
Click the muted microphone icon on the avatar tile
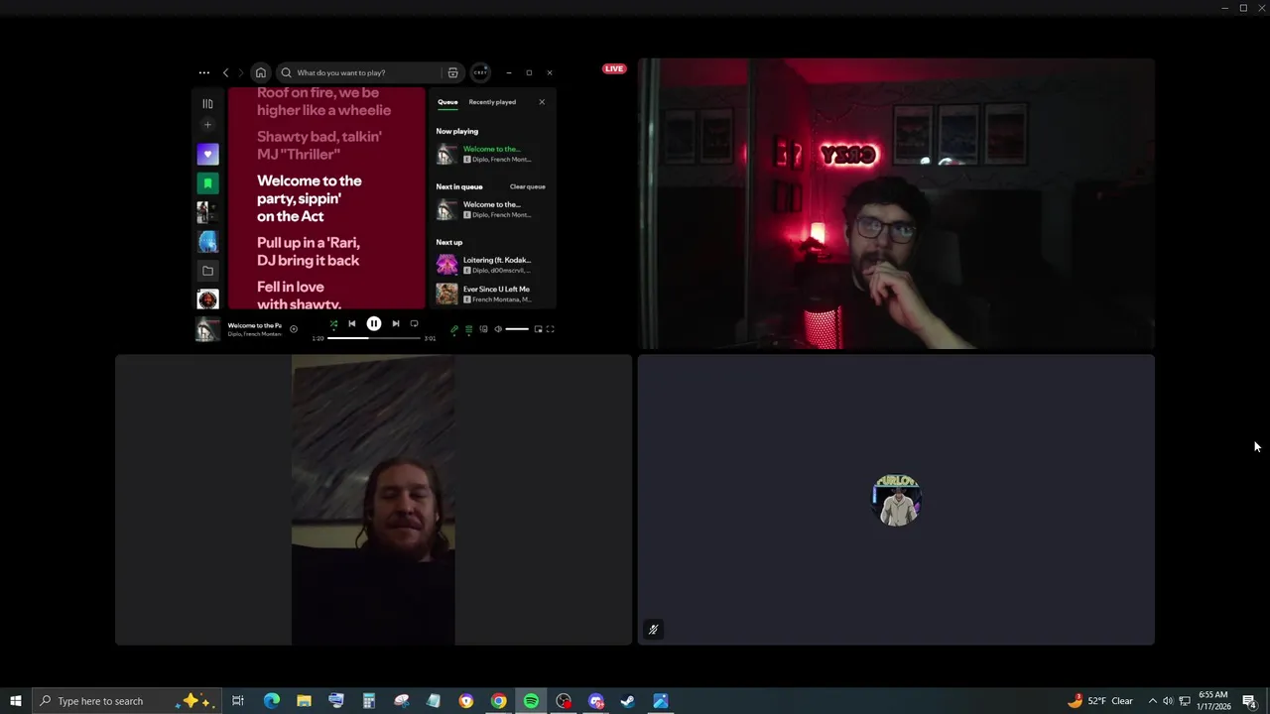tap(653, 629)
